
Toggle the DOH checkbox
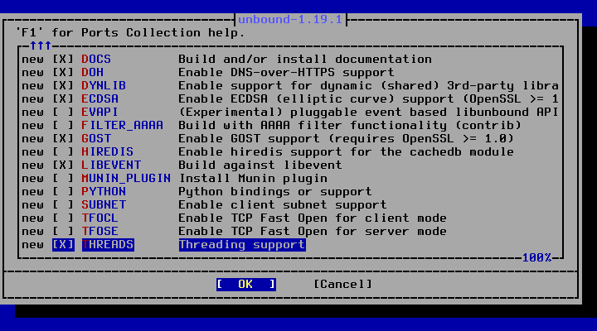point(63,73)
